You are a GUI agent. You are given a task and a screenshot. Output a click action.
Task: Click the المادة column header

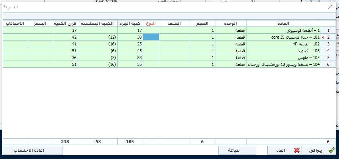pos(284,23)
